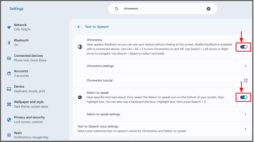Clear the chromevox search text

208,9
